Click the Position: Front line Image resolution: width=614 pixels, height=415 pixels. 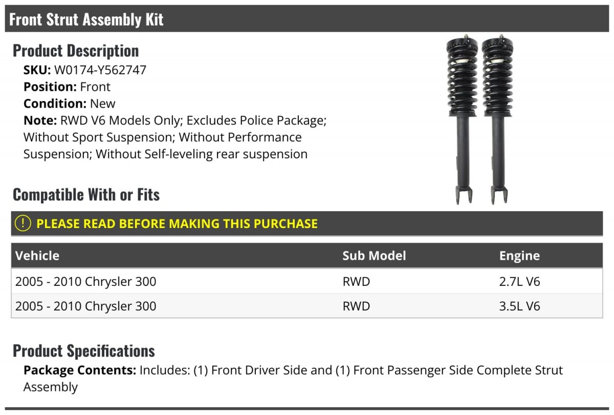(x=67, y=87)
